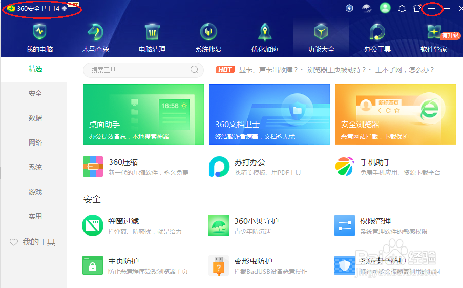Image resolution: width=463 pixels, height=288 pixels.
Task: Click text 拦截BadUSB设备恶意操作
Action: 271,271
